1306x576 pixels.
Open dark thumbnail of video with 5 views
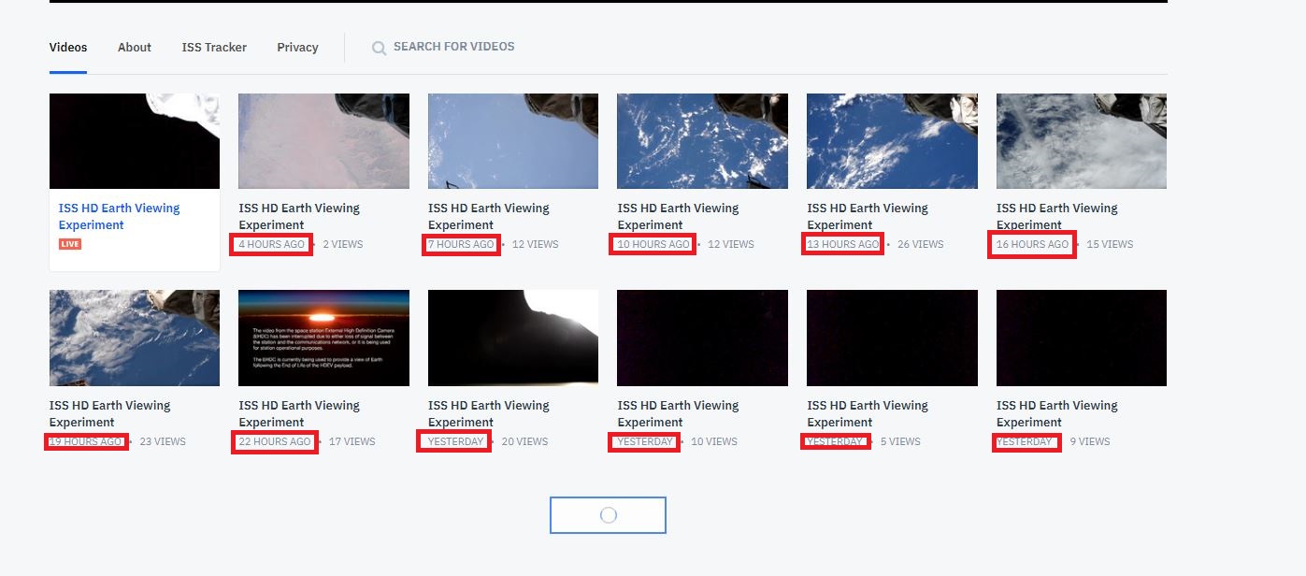[x=892, y=338]
